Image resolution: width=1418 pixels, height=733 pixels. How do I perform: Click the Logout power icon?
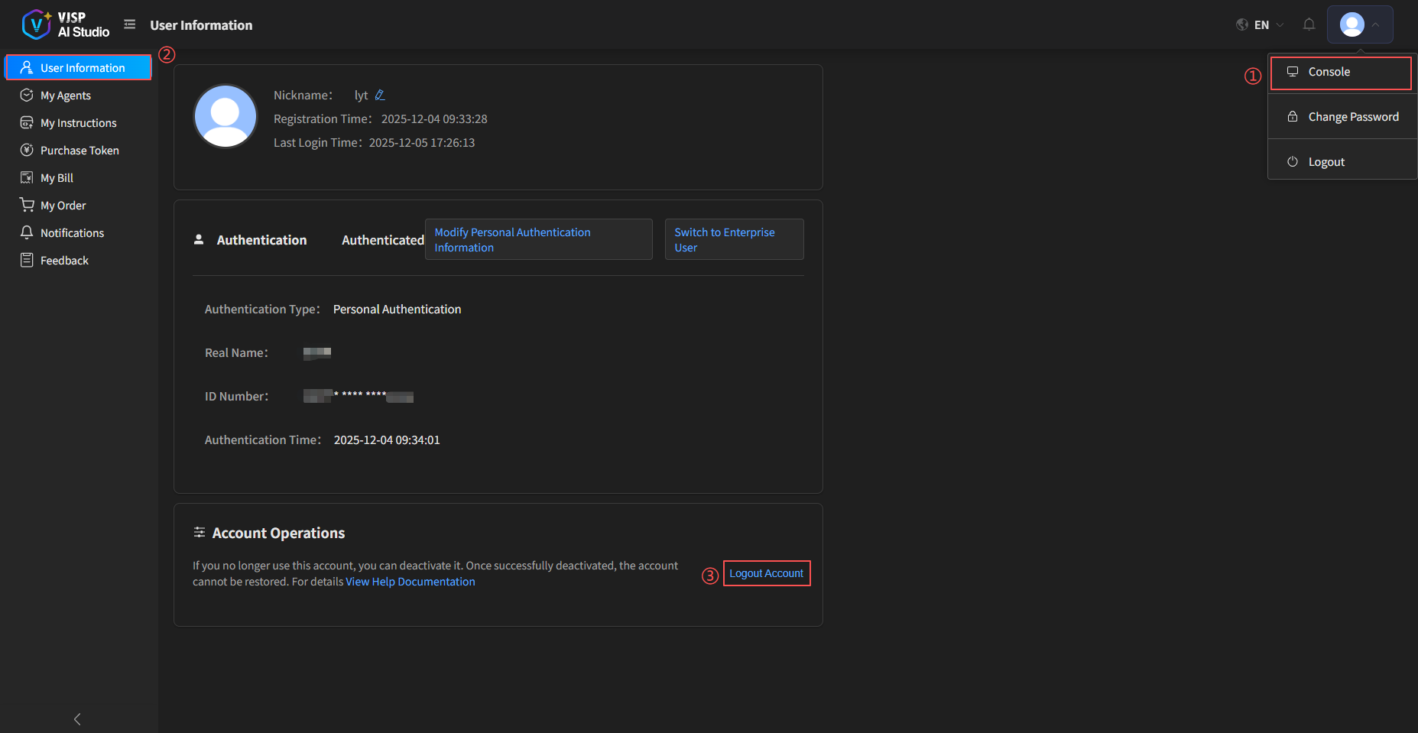point(1293,162)
